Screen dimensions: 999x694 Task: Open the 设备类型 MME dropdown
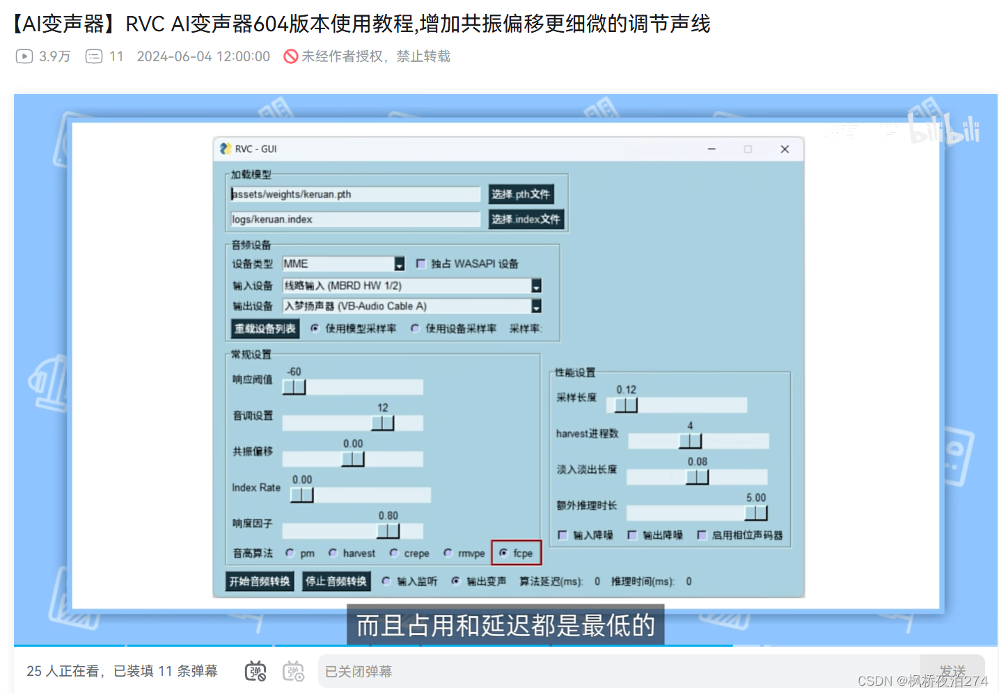tap(398, 263)
